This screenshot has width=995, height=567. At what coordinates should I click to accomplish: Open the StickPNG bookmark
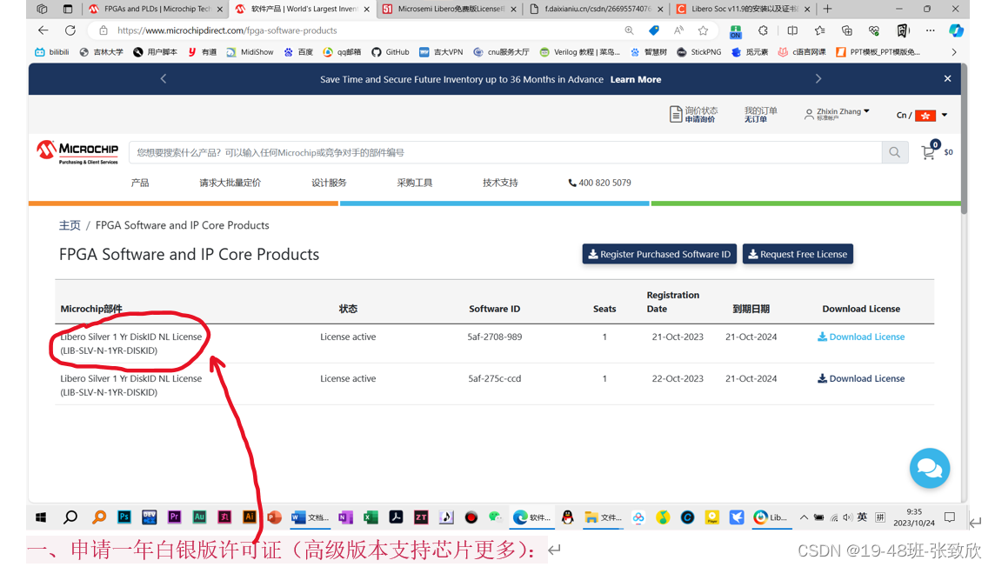point(698,52)
